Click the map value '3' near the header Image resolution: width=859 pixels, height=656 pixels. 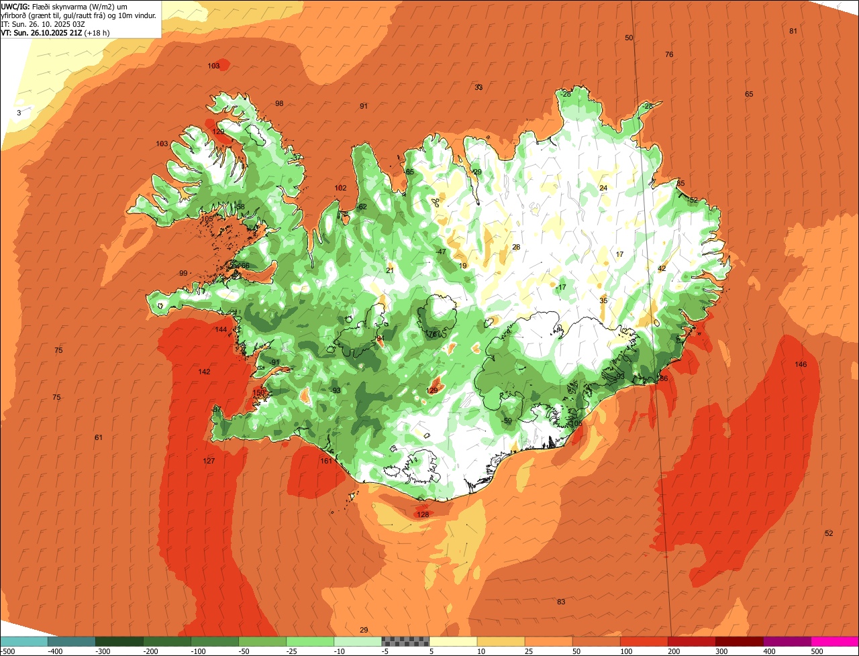click(19, 113)
